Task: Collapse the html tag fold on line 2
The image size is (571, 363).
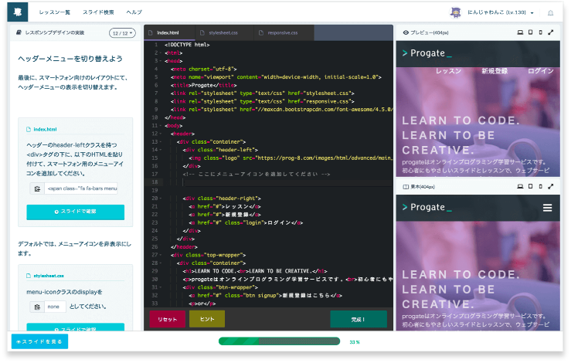Action: tap(161, 53)
